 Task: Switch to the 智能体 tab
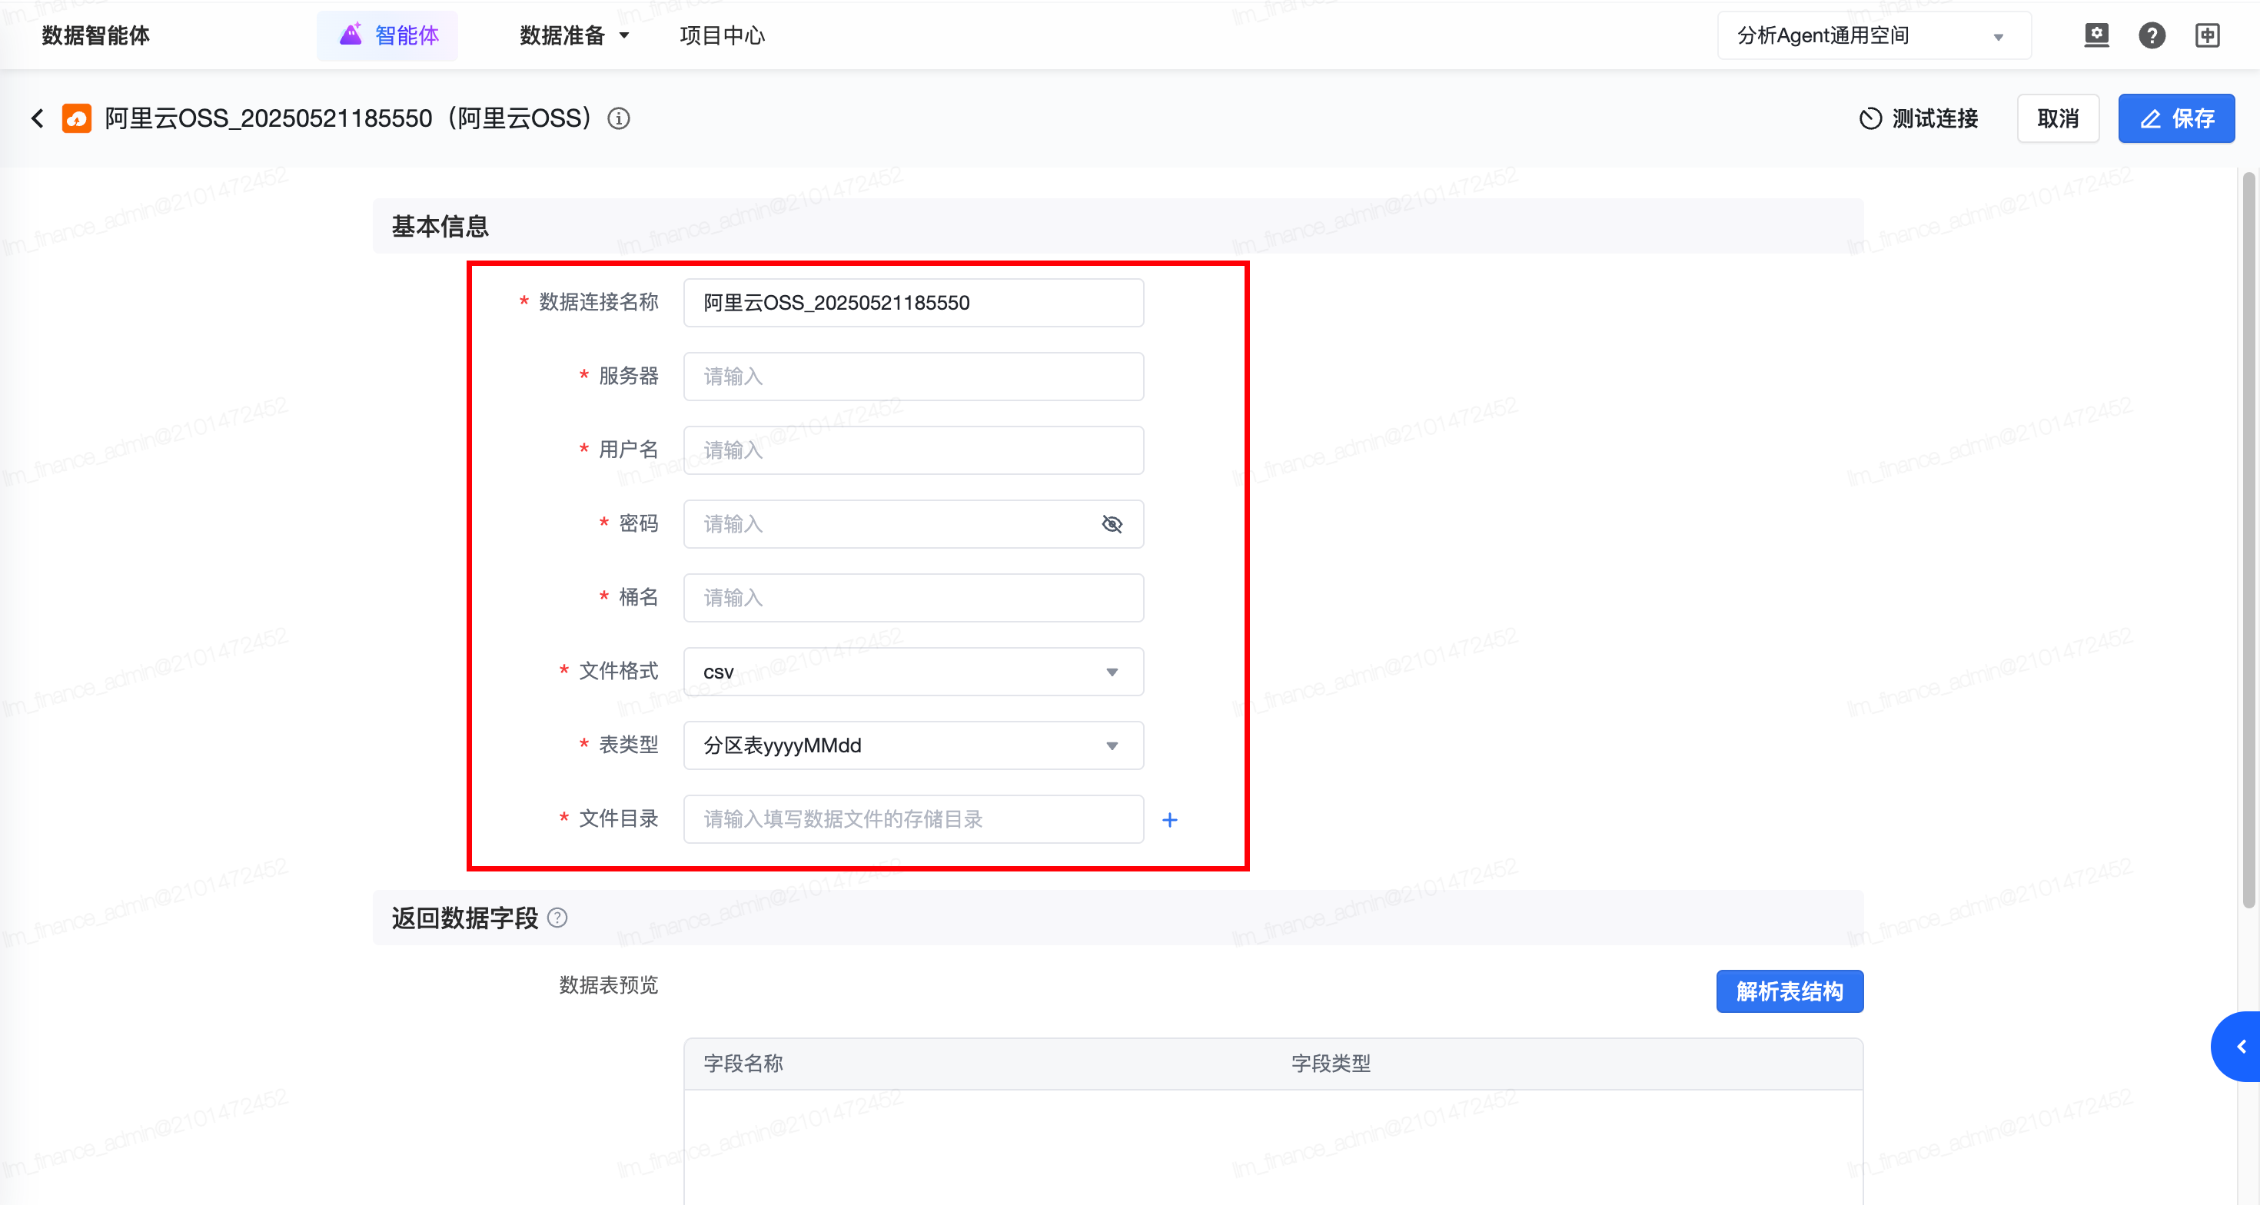pos(387,35)
